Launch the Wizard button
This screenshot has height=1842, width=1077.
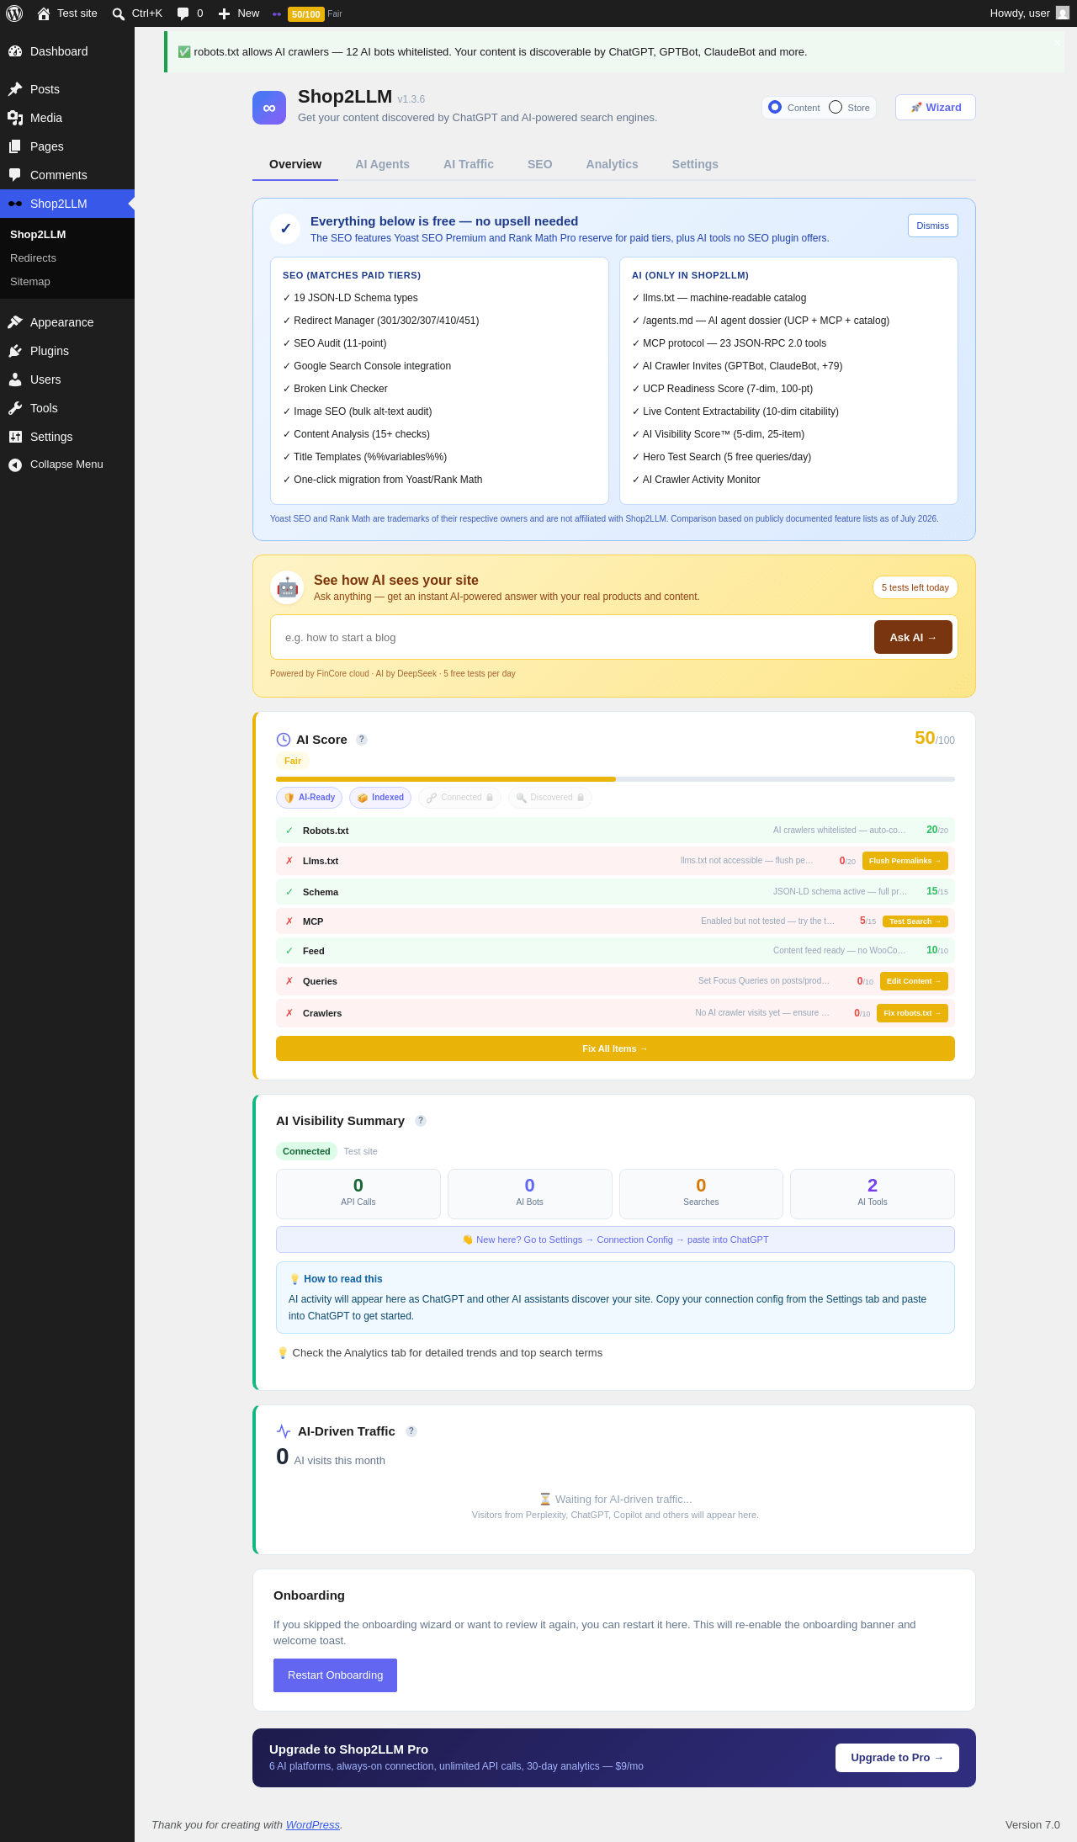tap(936, 107)
